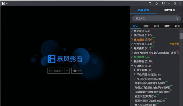The image size is (183, 106).
Task: Click 暴风体育 (26) label text
Action: tap(142, 57)
